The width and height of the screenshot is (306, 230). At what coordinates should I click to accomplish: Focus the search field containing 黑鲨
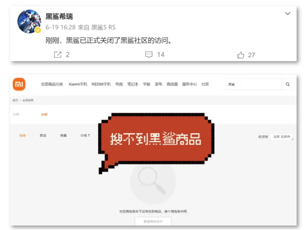pyautogui.click(x=254, y=84)
